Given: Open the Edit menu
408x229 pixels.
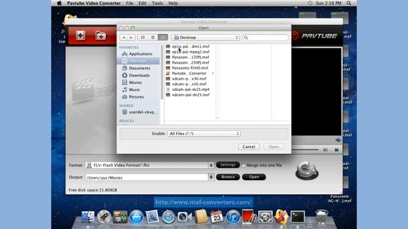Looking at the screenshot, I should (x=142, y=3).
